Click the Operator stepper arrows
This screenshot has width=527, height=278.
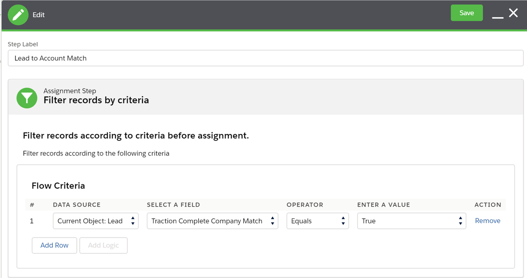[x=343, y=221]
